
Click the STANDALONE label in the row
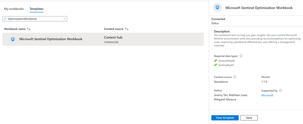click(x=111, y=42)
